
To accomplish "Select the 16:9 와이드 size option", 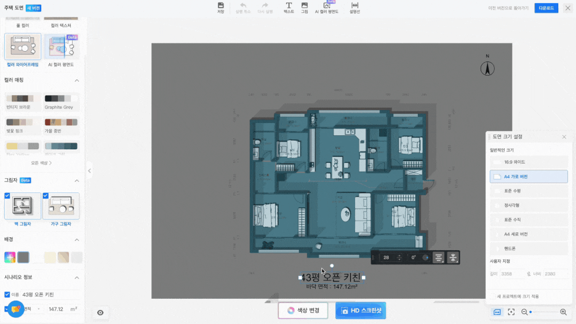I will click(x=529, y=162).
